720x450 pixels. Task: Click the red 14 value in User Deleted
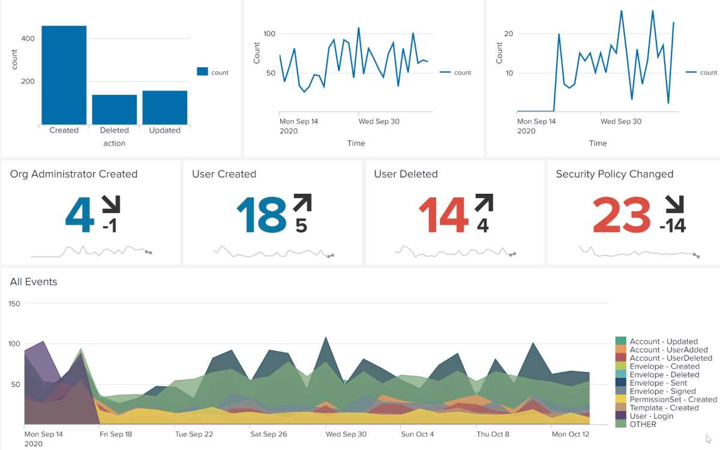point(443,215)
